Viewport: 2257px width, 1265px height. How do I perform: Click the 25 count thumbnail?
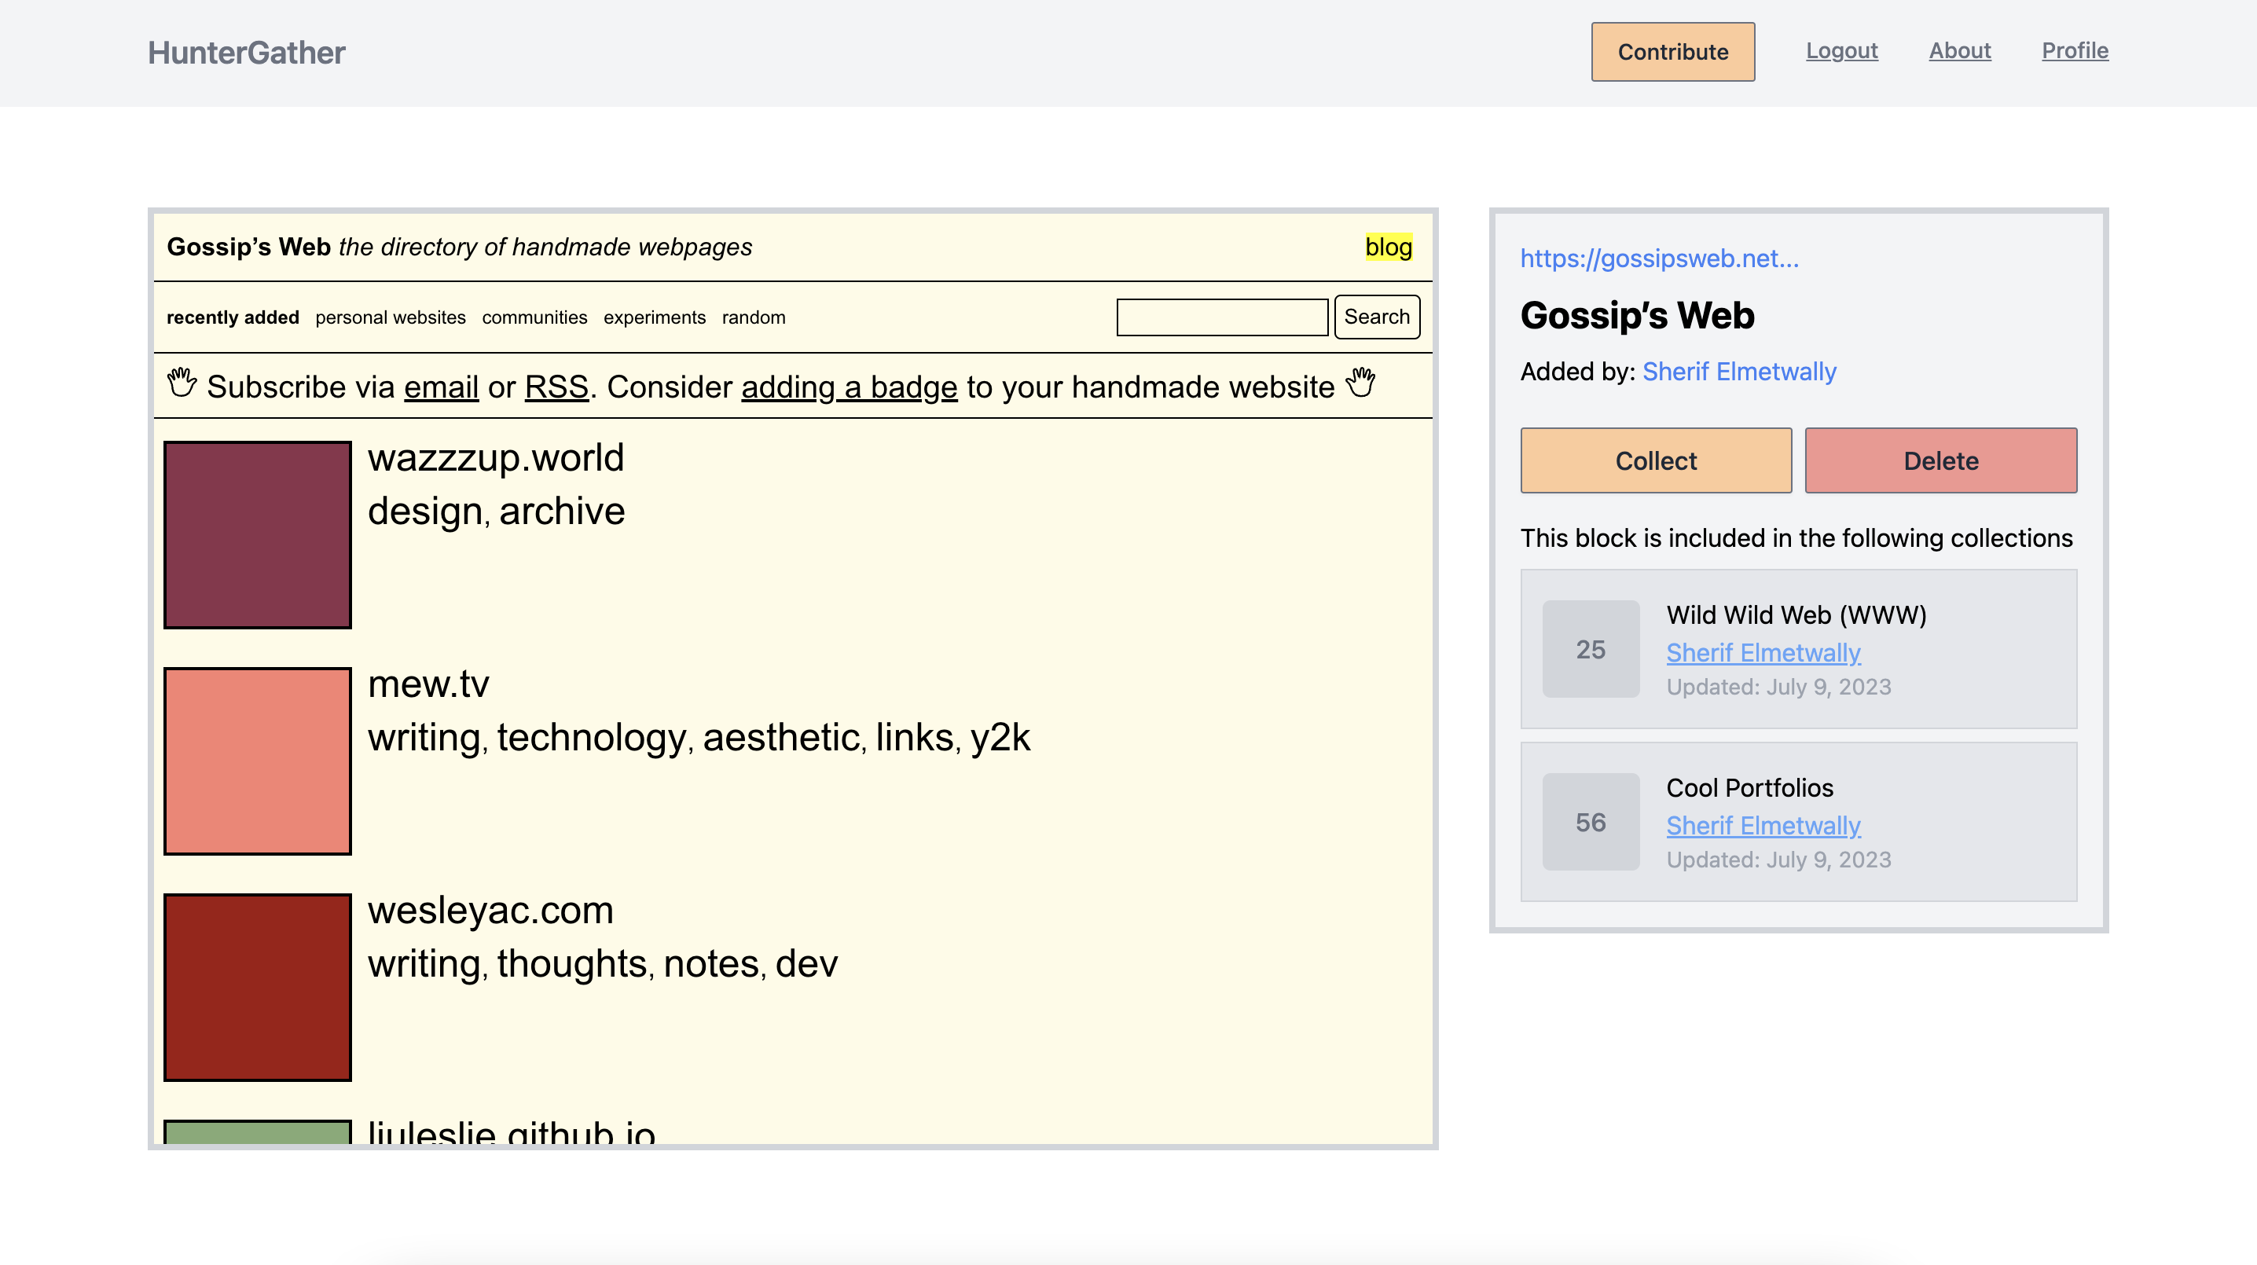[1591, 649]
